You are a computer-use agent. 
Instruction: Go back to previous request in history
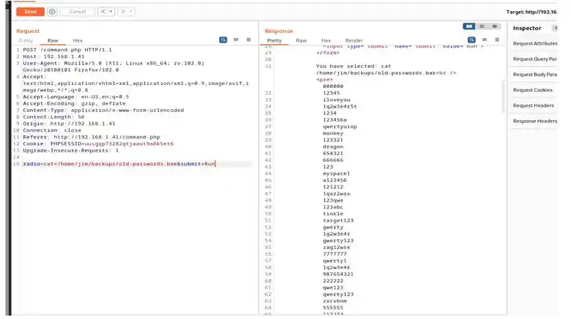click(101, 12)
